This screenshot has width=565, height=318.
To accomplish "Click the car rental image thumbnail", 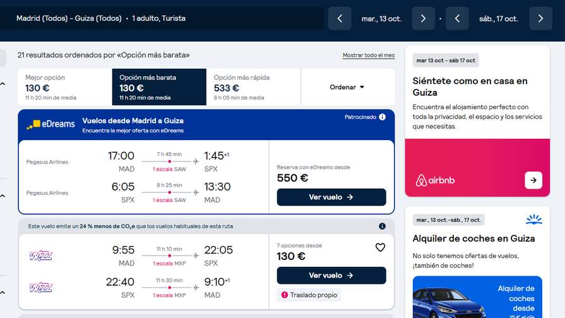I will [x=477, y=297].
